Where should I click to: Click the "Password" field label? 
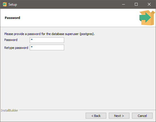[11, 40]
